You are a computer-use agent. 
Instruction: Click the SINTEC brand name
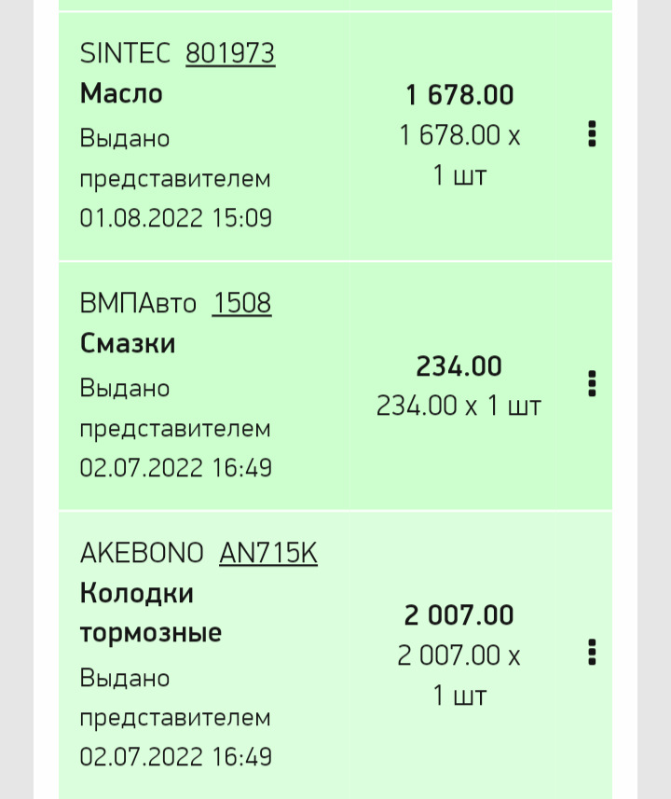(x=126, y=54)
